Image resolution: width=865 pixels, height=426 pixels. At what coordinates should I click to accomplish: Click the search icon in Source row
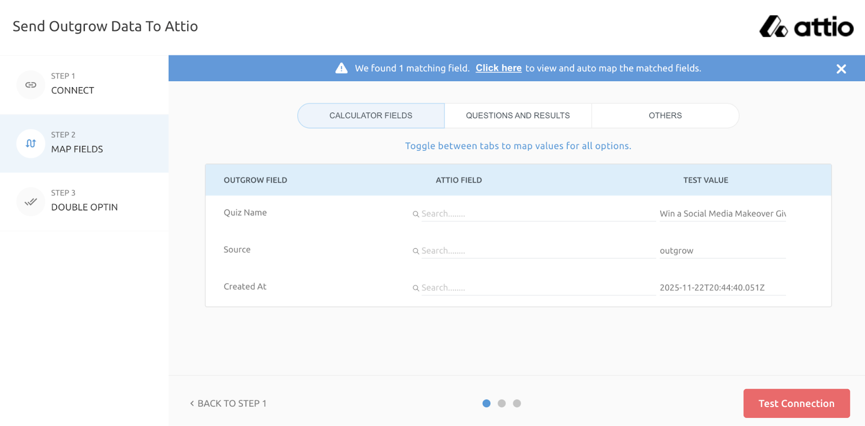[x=416, y=251]
